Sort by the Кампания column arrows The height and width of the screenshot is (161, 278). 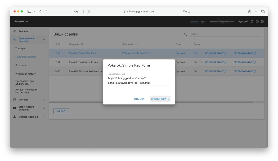[136, 44]
